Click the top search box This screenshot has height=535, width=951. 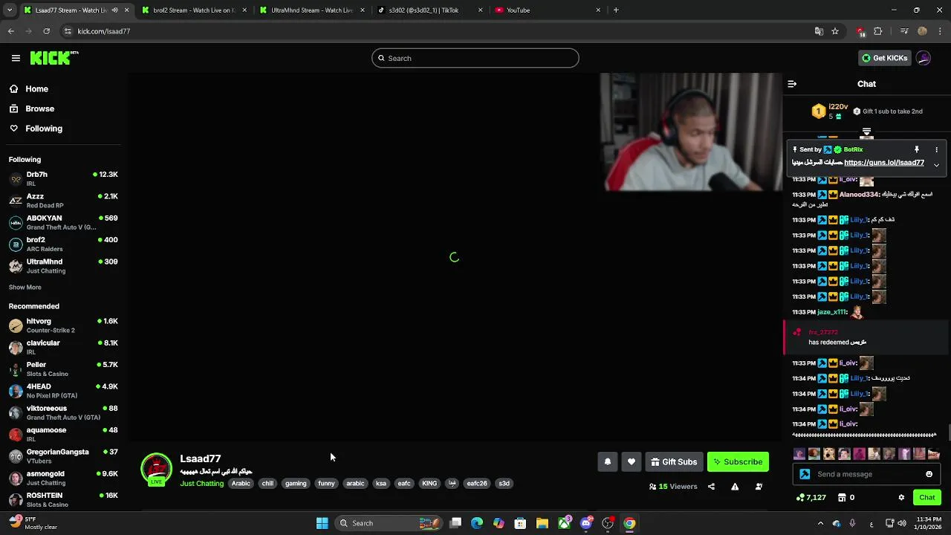pos(475,58)
